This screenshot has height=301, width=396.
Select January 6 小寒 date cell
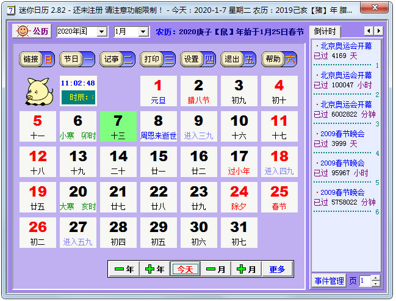pos(78,126)
